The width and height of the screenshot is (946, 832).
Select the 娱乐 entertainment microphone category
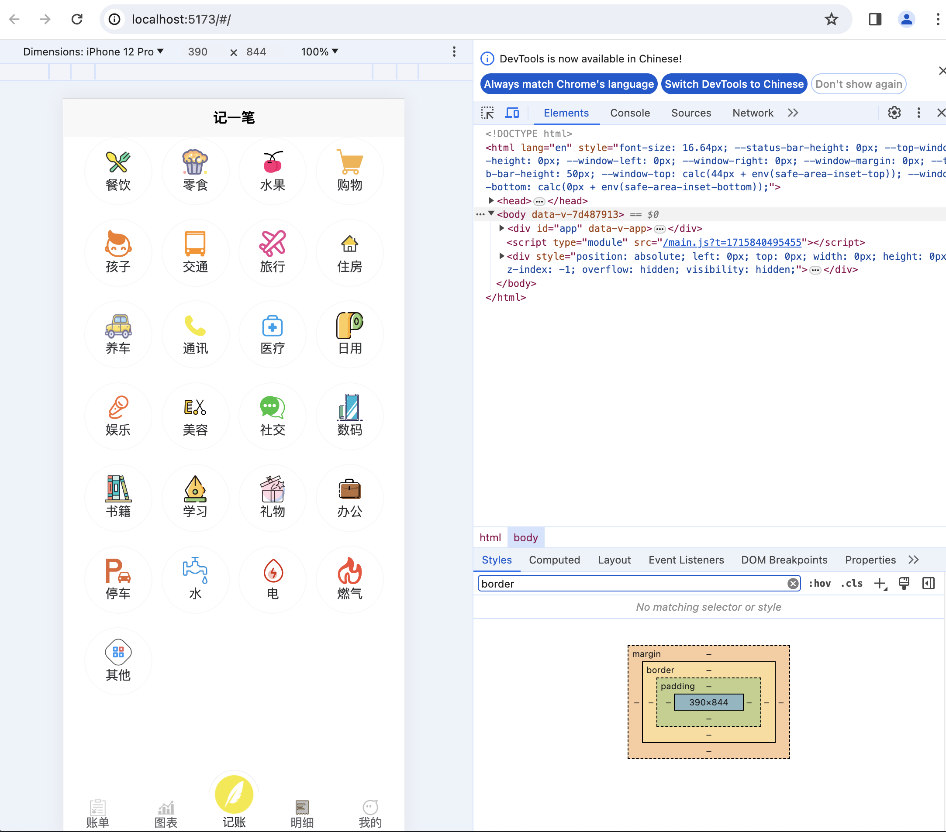[118, 416]
